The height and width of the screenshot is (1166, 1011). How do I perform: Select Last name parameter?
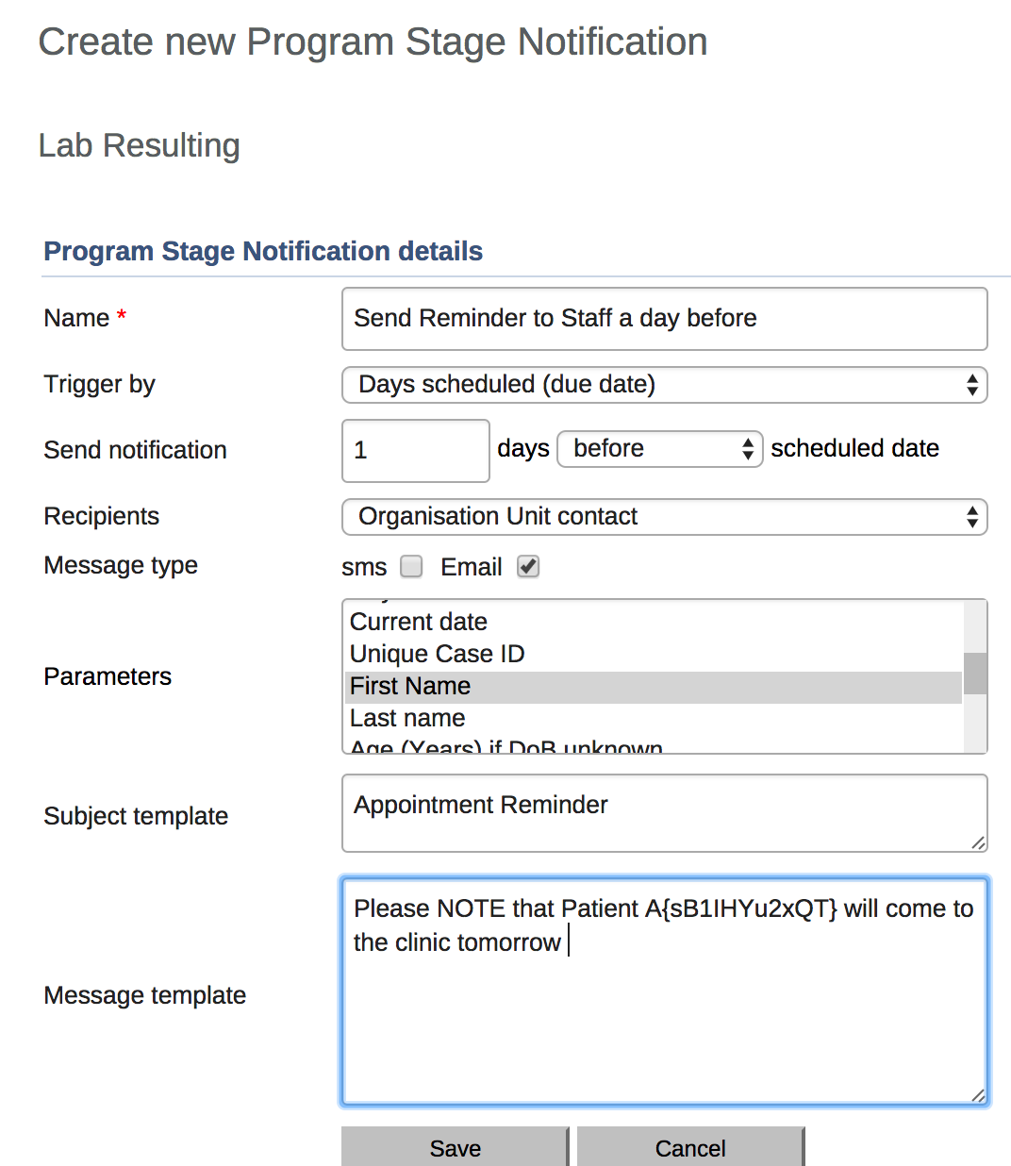click(407, 719)
